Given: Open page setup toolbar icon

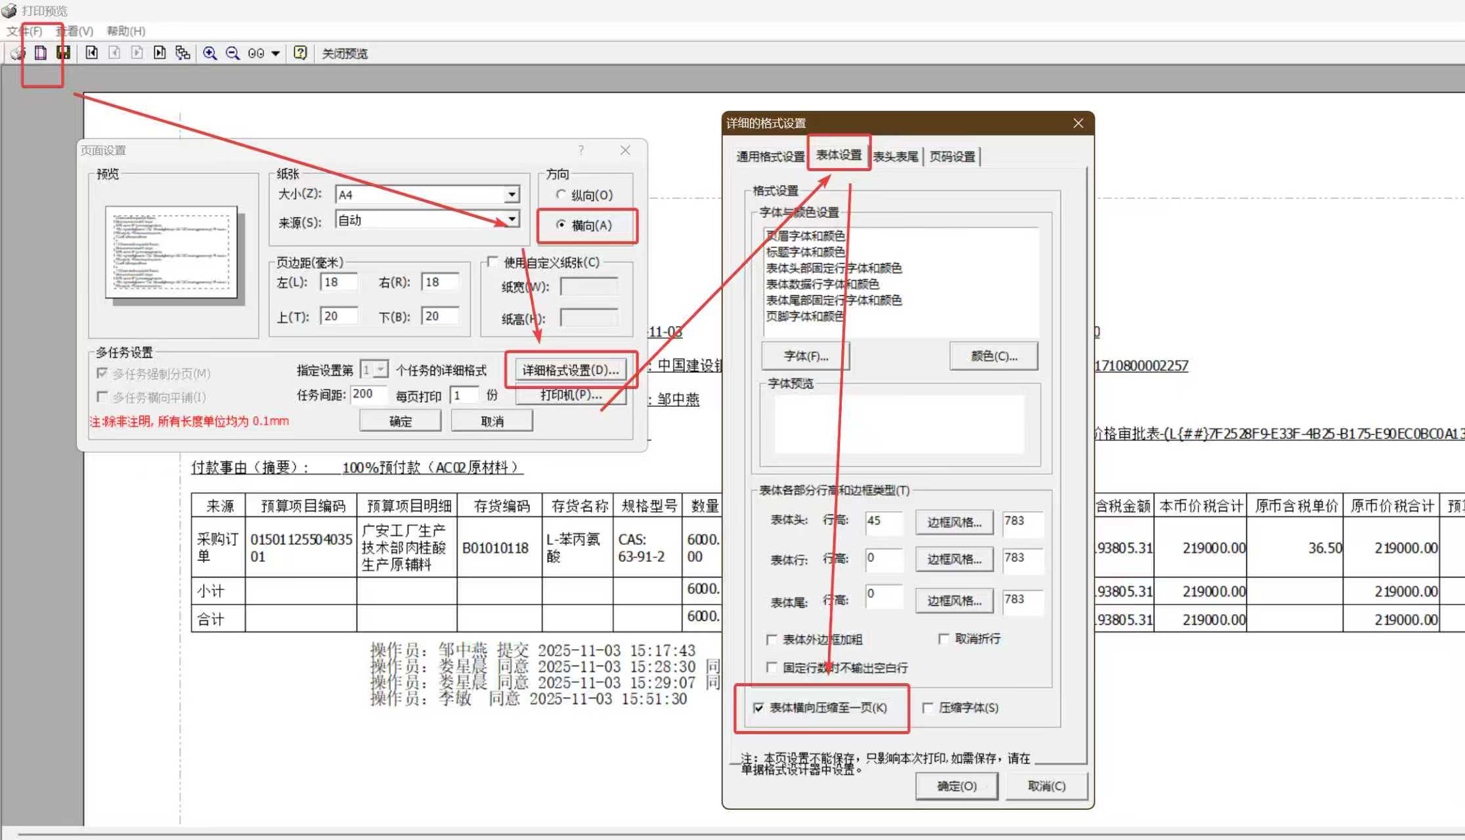Looking at the screenshot, I should tap(41, 53).
